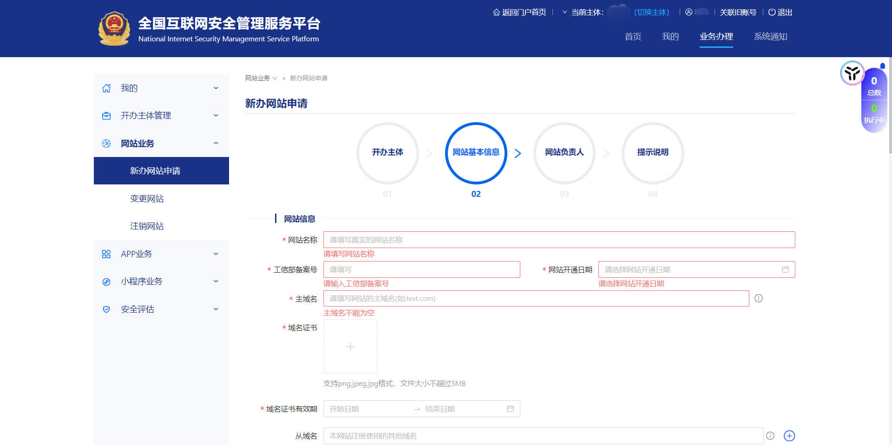Viewport: 892px width, 445px height.
Task: Open APP业务 via its grid icon
Action: (x=106, y=254)
